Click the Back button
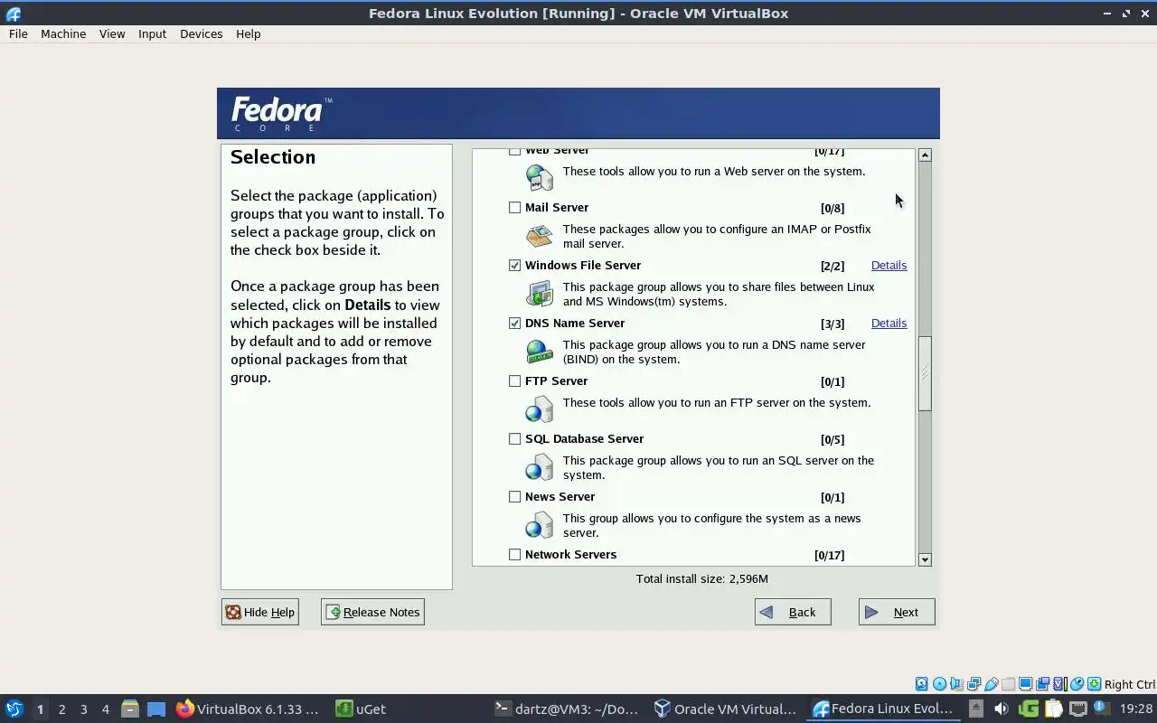The width and height of the screenshot is (1157, 723). 793,612
